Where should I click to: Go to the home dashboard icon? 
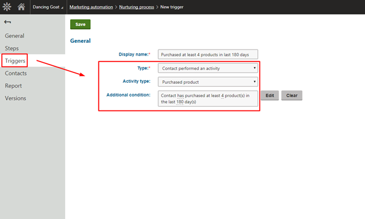tap(21, 7)
